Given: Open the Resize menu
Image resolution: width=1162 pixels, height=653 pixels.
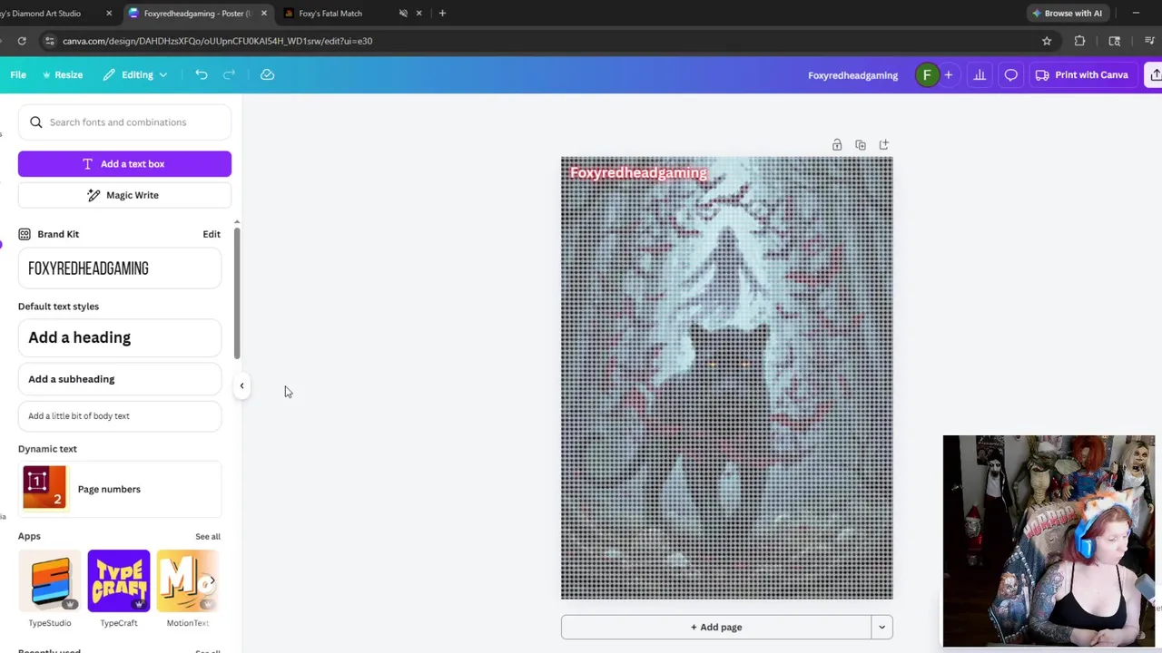Looking at the screenshot, I should (63, 75).
